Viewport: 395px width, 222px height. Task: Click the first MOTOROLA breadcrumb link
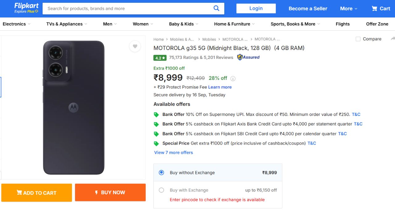coord(235,39)
